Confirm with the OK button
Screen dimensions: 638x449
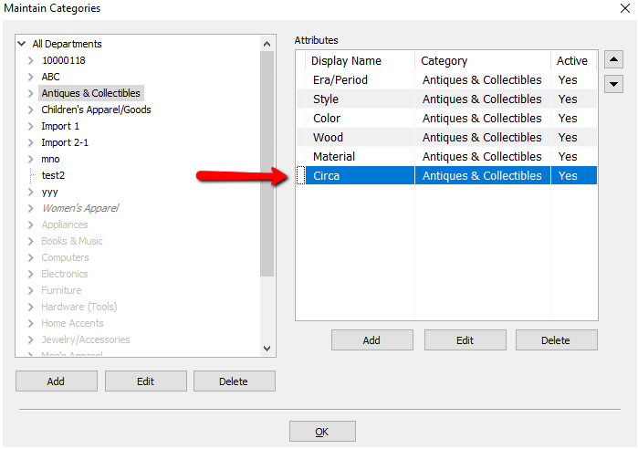tap(322, 432)
